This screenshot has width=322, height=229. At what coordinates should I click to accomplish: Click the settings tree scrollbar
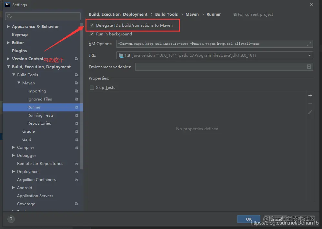(82, 96)
